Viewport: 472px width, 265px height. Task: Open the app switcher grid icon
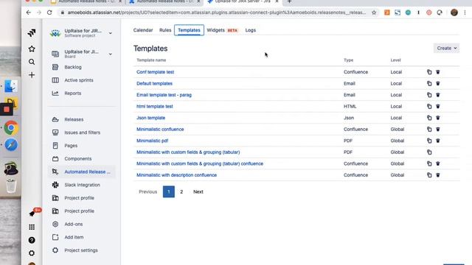(32, 227)
